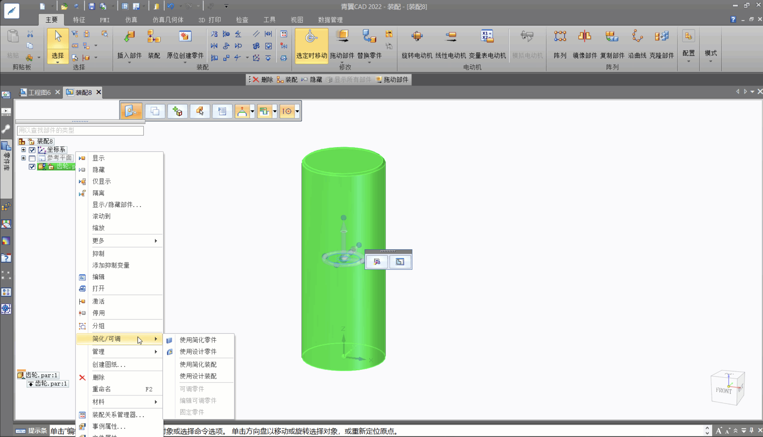Viewport: 763px width, 437px height.
Task: Activate the 选定时移动 tool
Action: (x=311, y=46)
